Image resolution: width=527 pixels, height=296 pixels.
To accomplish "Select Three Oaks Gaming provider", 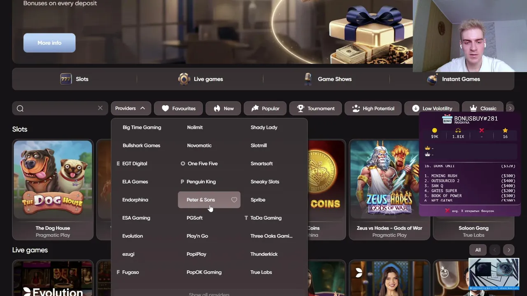I will pos(271,236).
